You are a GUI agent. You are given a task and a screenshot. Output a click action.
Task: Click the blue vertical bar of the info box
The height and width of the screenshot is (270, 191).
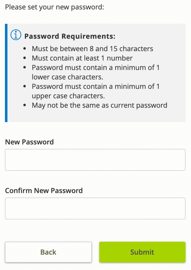6,73
